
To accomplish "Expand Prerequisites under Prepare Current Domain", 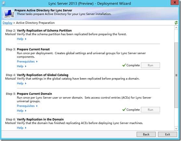I will pos(27,106).
